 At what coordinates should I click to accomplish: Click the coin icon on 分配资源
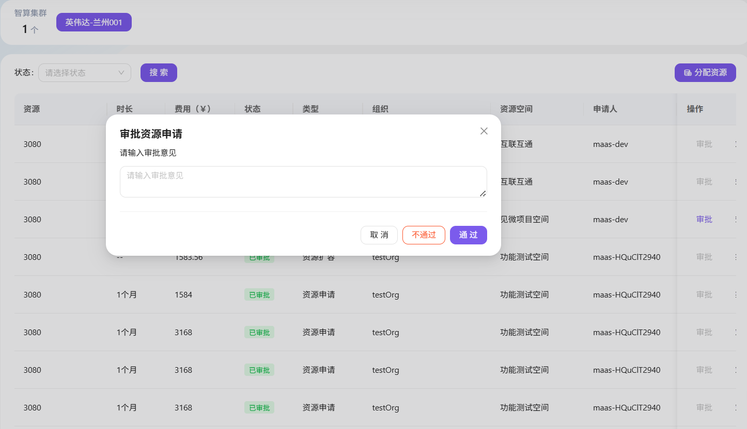pyautogui.click(x=688, y=73)
